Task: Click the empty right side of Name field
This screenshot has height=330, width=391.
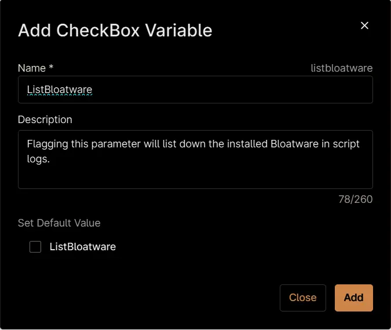Action: click(x=232, y=90)
